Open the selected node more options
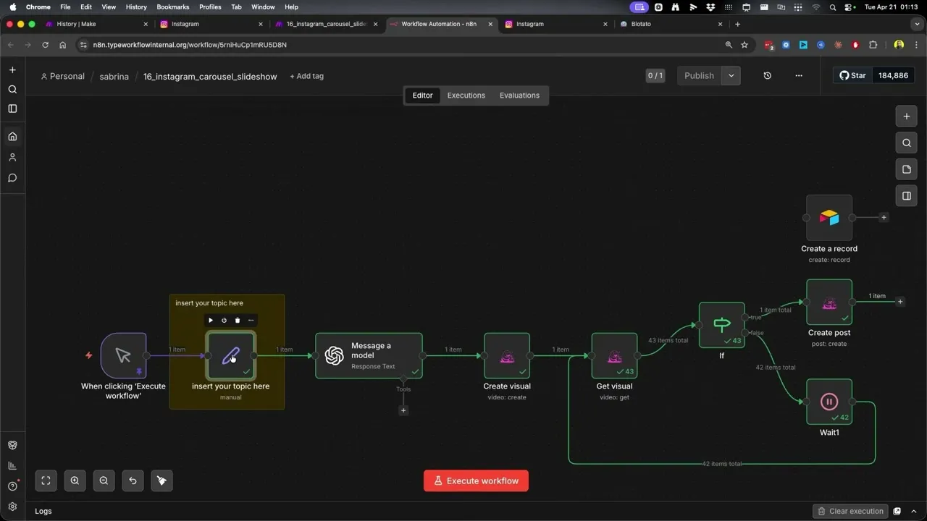 coord(251,320)
